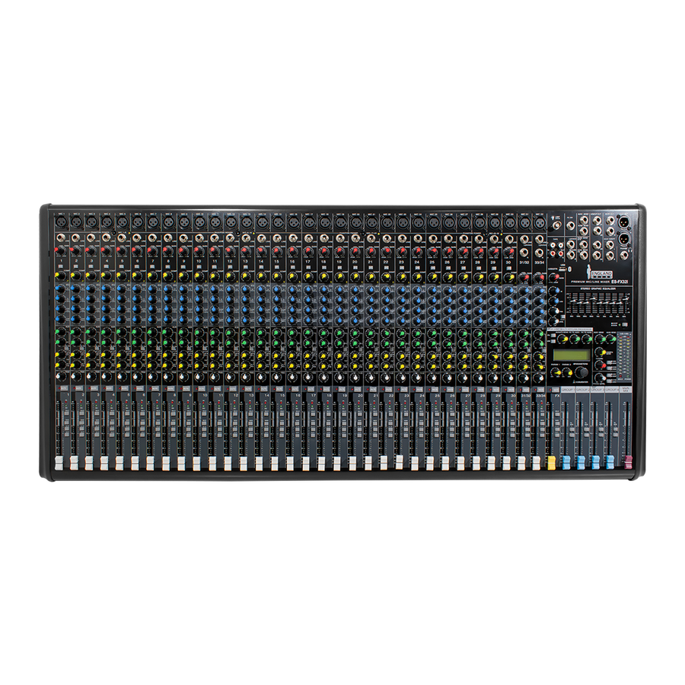Click the top main output XLR connector
The image size is (685, 685).
tap(624, 222)
